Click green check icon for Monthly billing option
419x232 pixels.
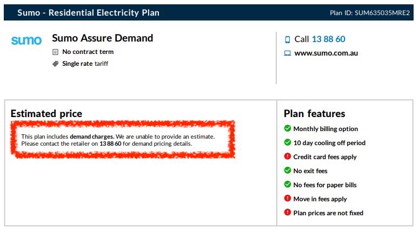coord(288,128)
